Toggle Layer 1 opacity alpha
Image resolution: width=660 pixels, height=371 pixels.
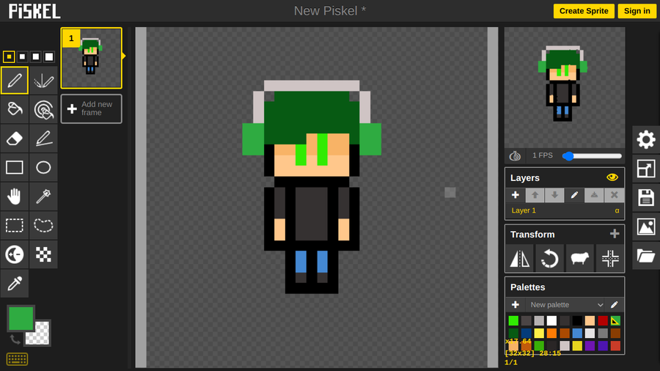point(617,210)
